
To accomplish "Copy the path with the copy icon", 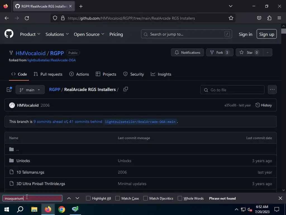I will [x=125, y=89].
